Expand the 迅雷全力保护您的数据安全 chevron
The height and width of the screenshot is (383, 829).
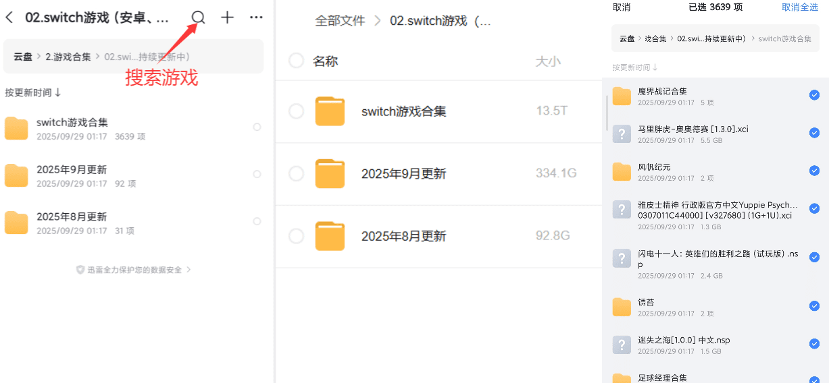(189, 270)
